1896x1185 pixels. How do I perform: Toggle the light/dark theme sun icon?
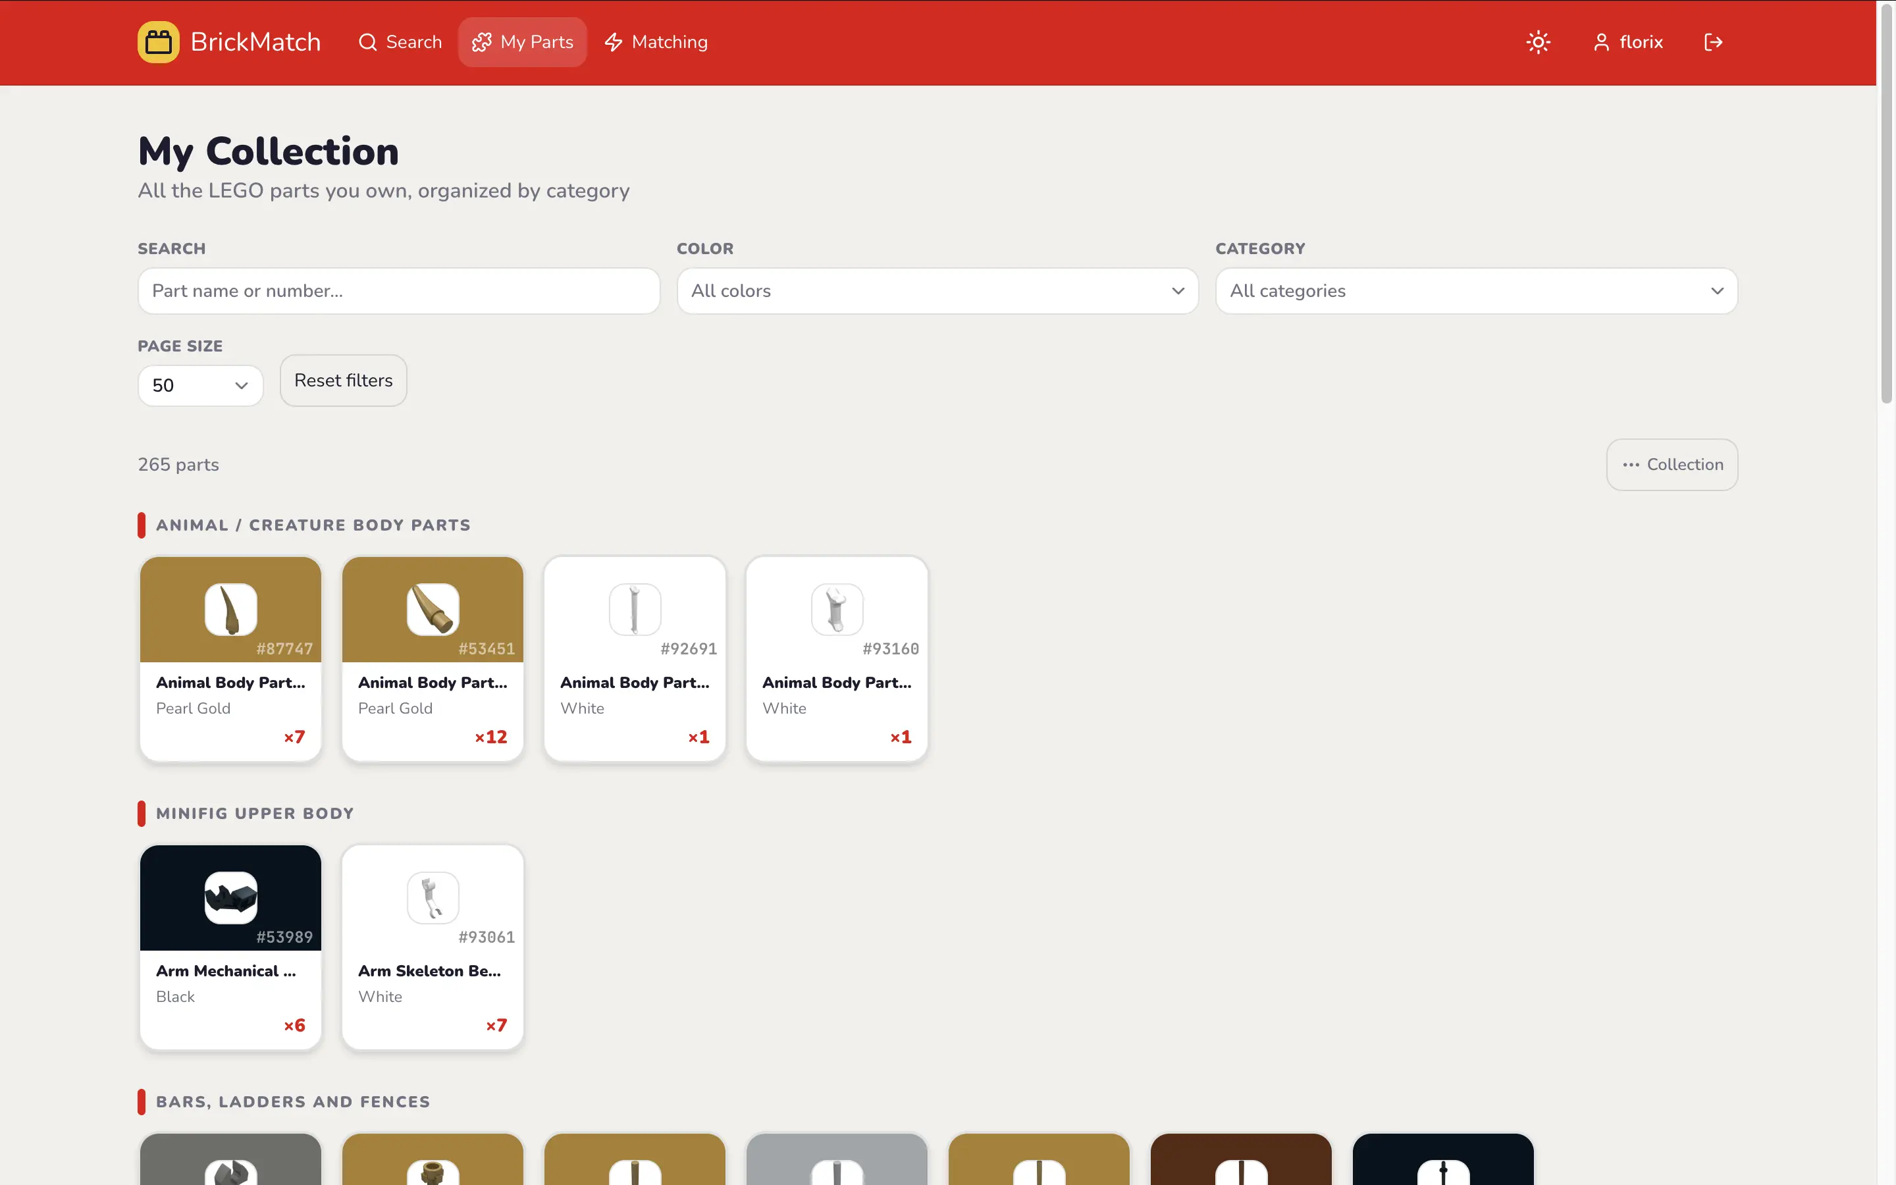tap(1538, 42)
